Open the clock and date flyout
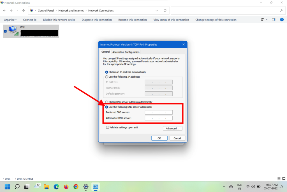Image resolution: width=287 pixels, height=192 pixels. click(x=271, y=187)
